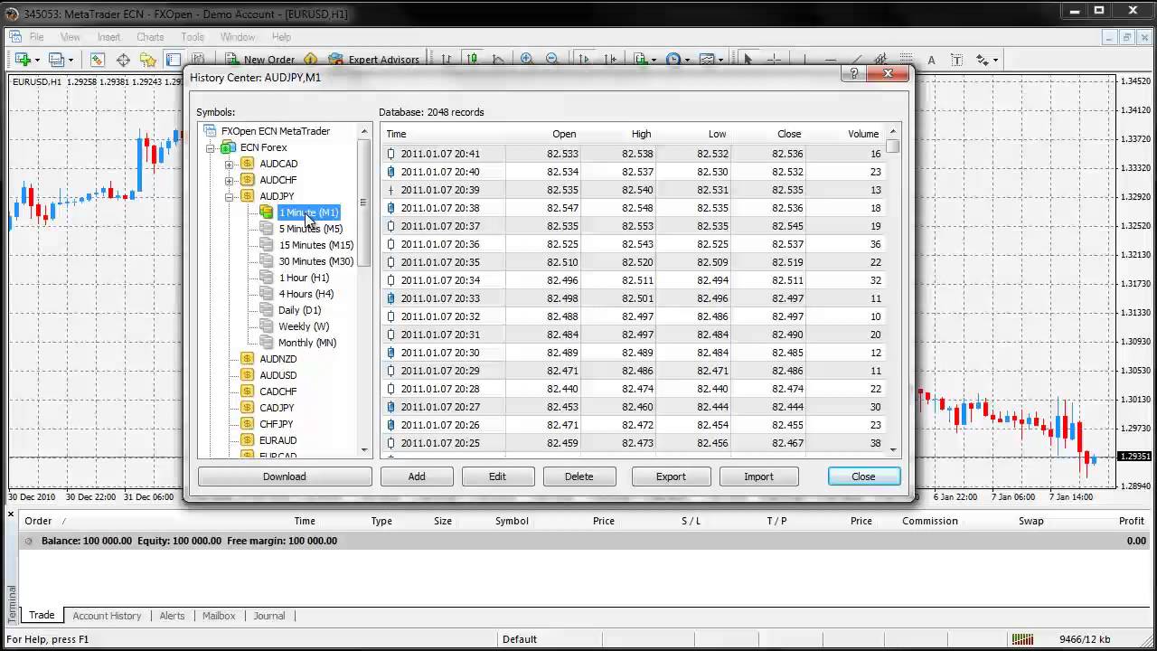
Task: Open the Tools menu
Action: pos(193,37)
